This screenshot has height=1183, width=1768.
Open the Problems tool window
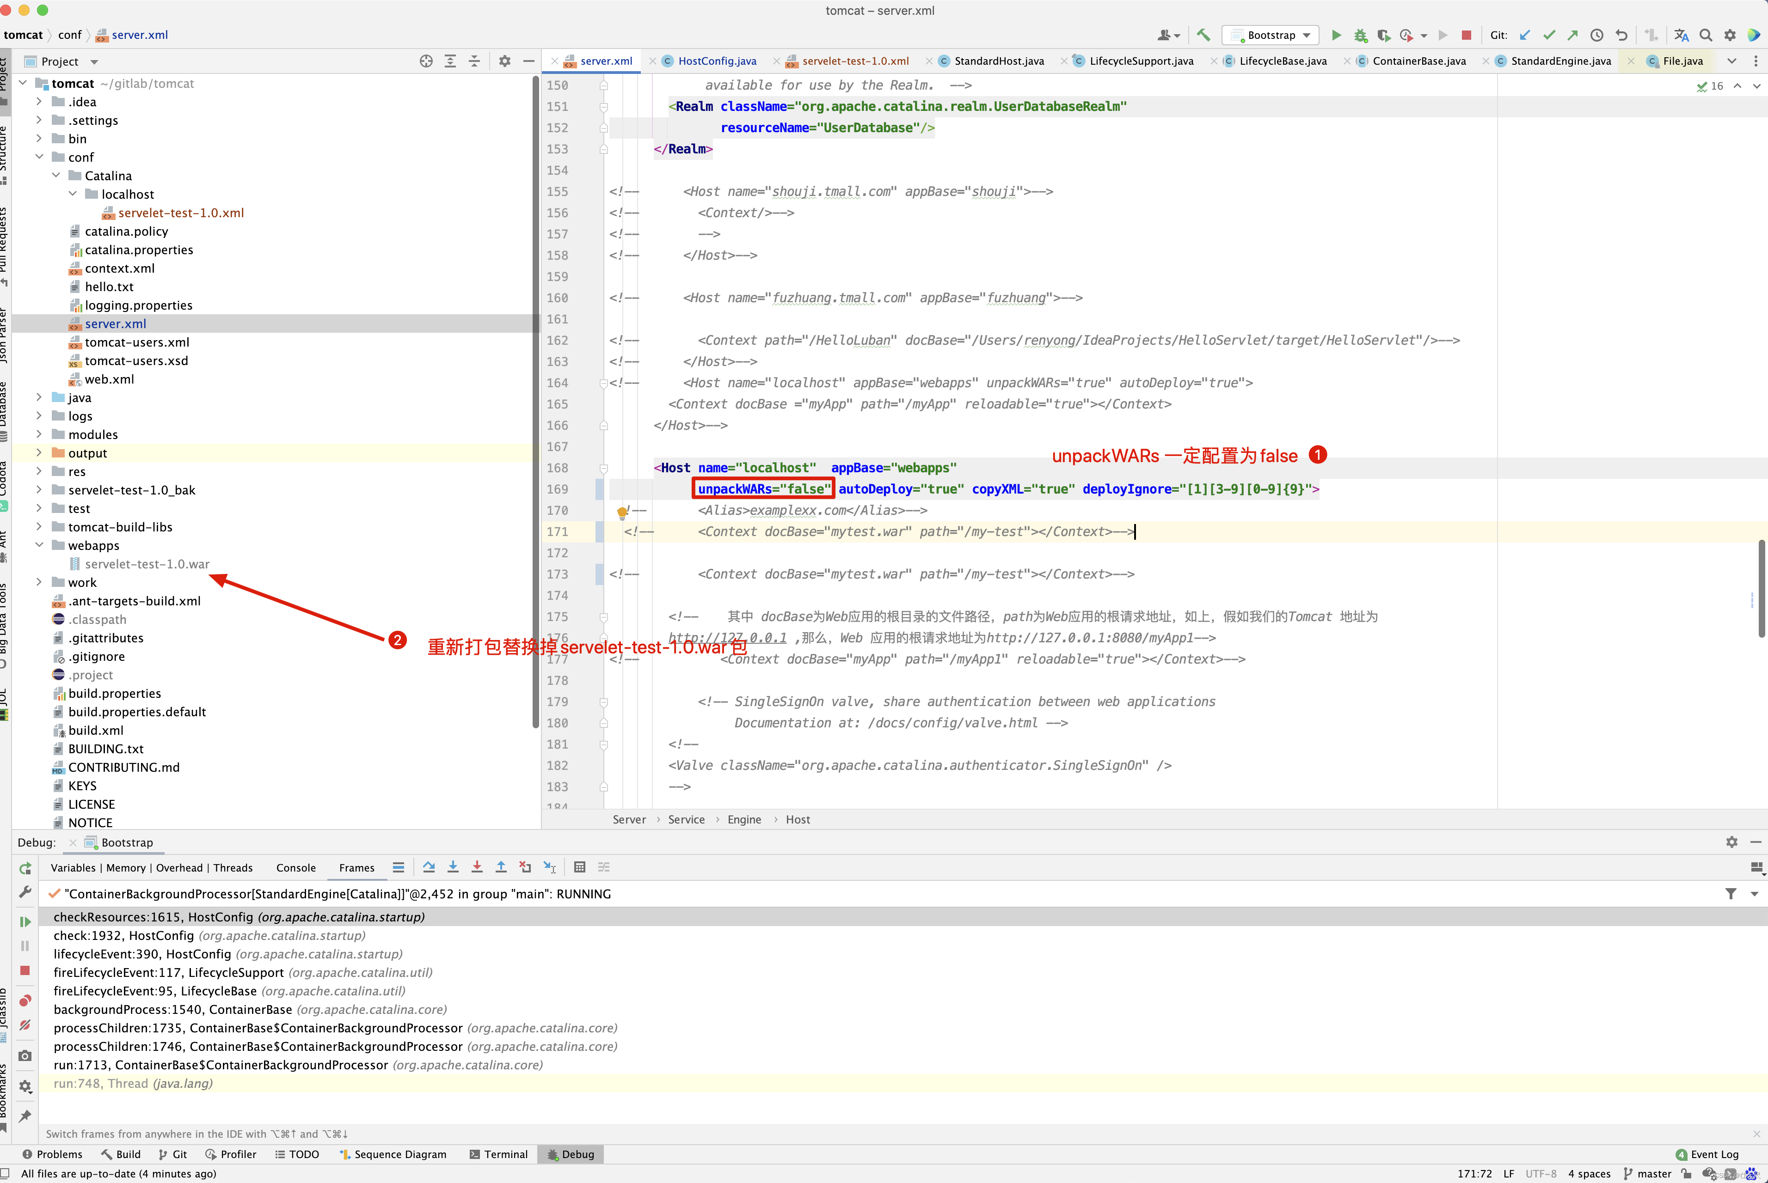[x=52, y=1154]
